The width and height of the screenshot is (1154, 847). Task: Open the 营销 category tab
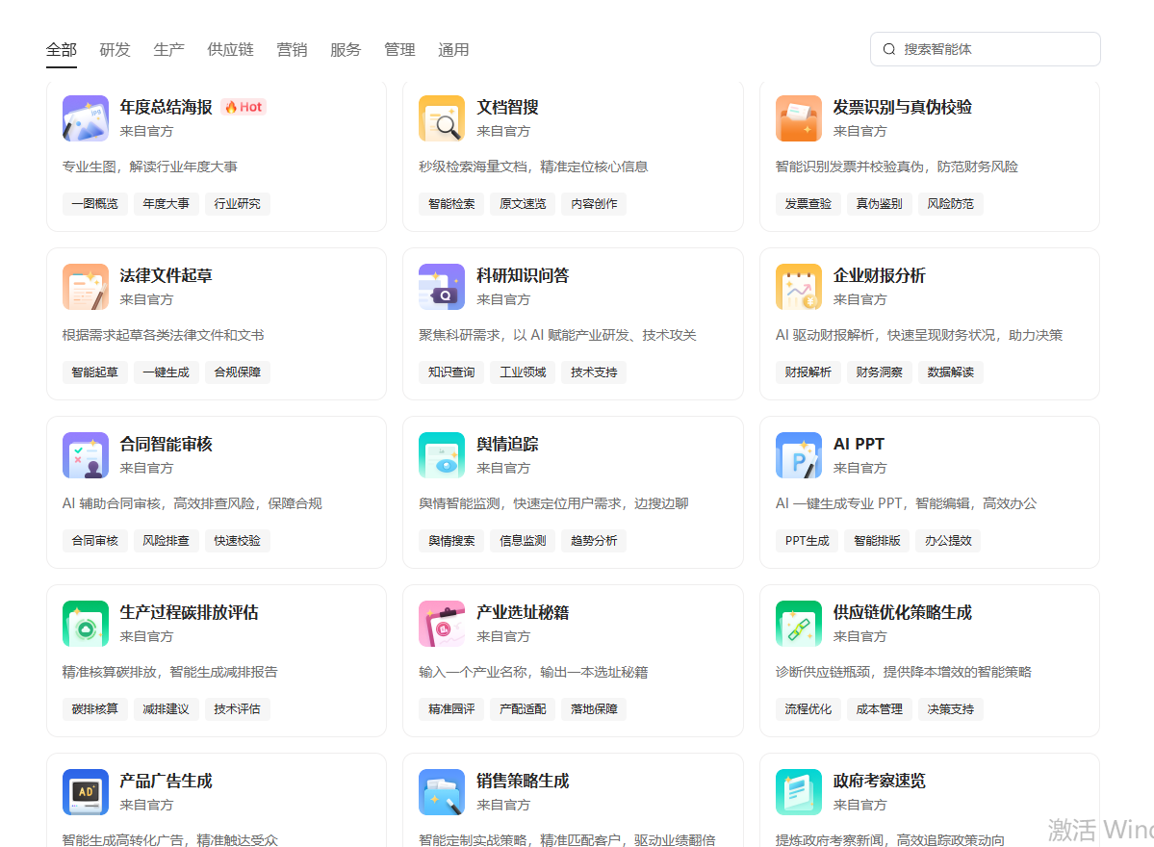tap(292, 50)
